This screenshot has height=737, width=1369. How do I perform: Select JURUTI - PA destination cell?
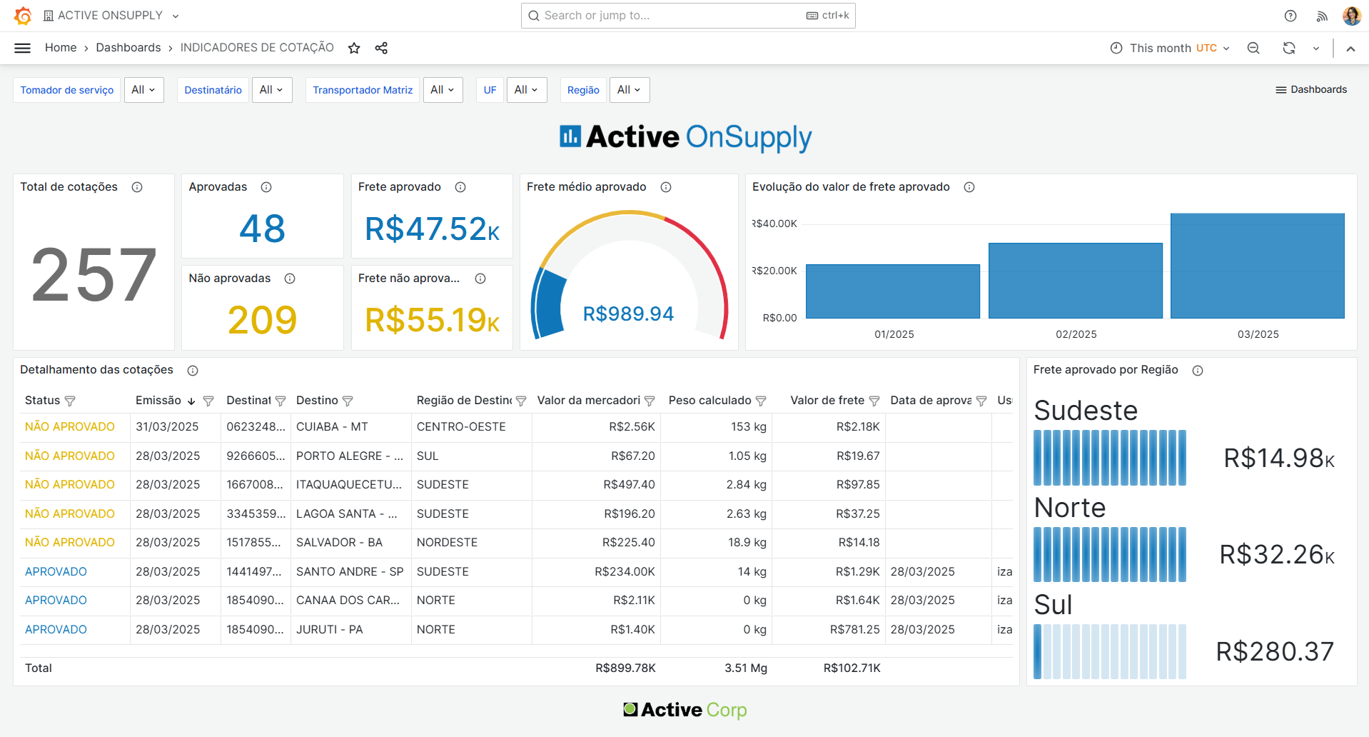tap(350, 630)
